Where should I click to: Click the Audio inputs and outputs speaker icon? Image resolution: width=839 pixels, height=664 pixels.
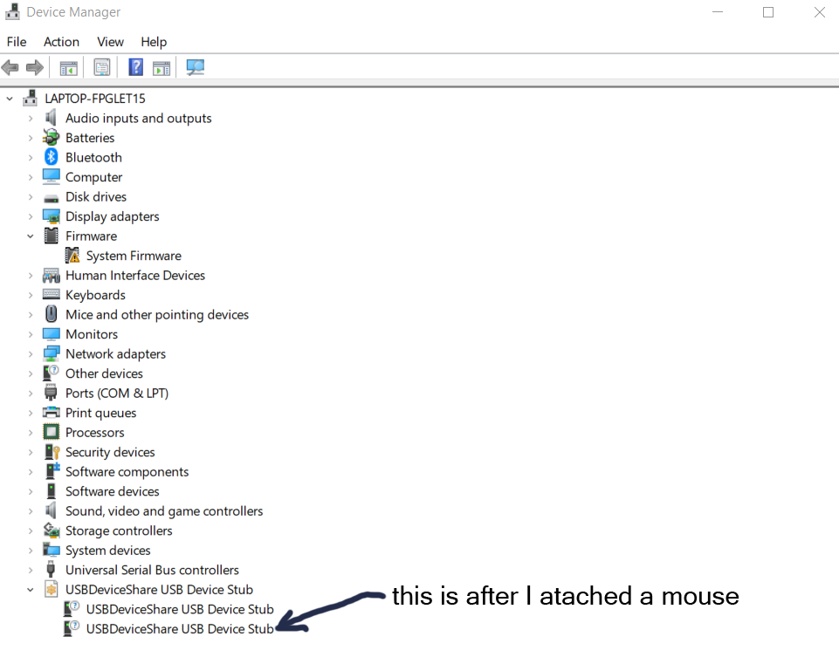click(x=51, y=118)
